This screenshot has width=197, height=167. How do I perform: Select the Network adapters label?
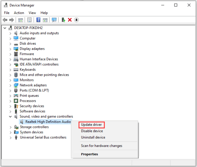click(x=33, y=85)
